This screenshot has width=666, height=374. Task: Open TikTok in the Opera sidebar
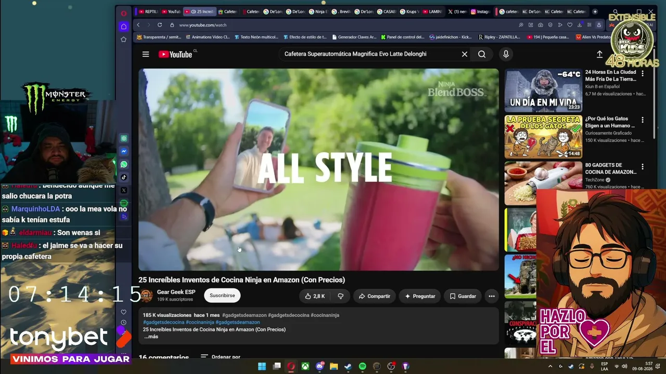124,177
